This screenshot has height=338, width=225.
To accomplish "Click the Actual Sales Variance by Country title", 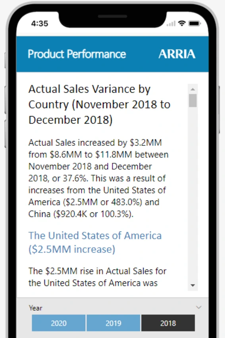I will click(x=99, y=104).
